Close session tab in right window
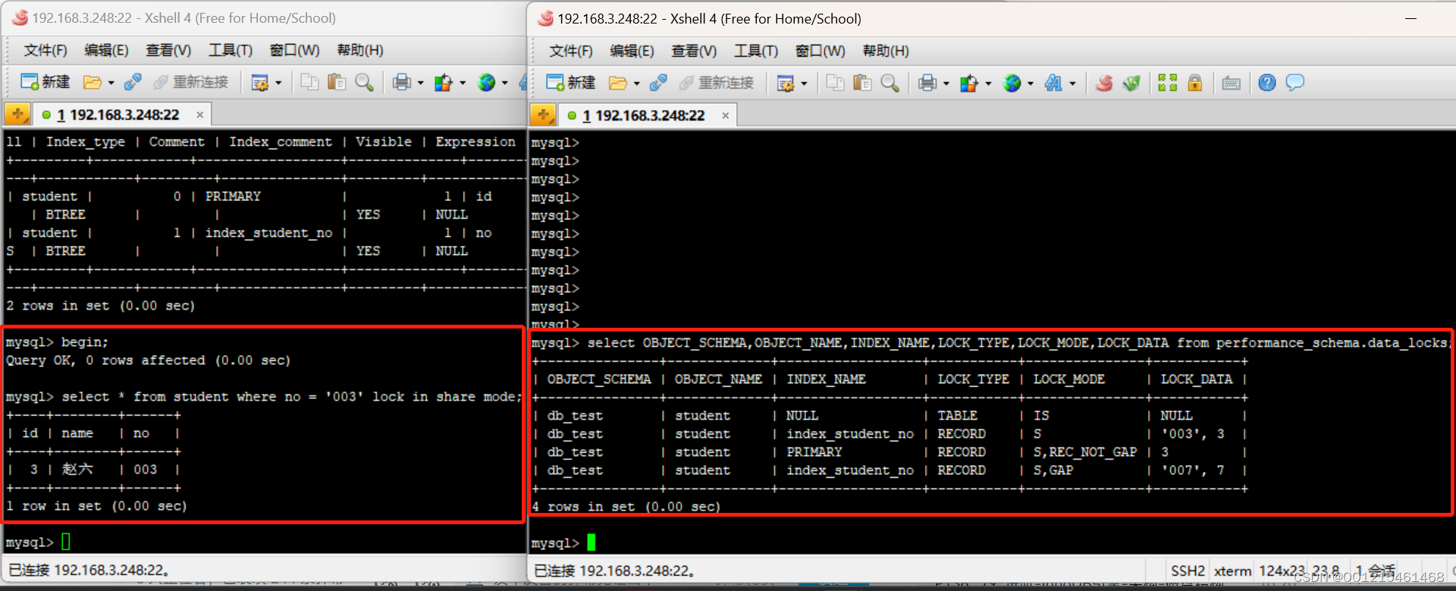 pyautogui.click(x=725, y=115)
